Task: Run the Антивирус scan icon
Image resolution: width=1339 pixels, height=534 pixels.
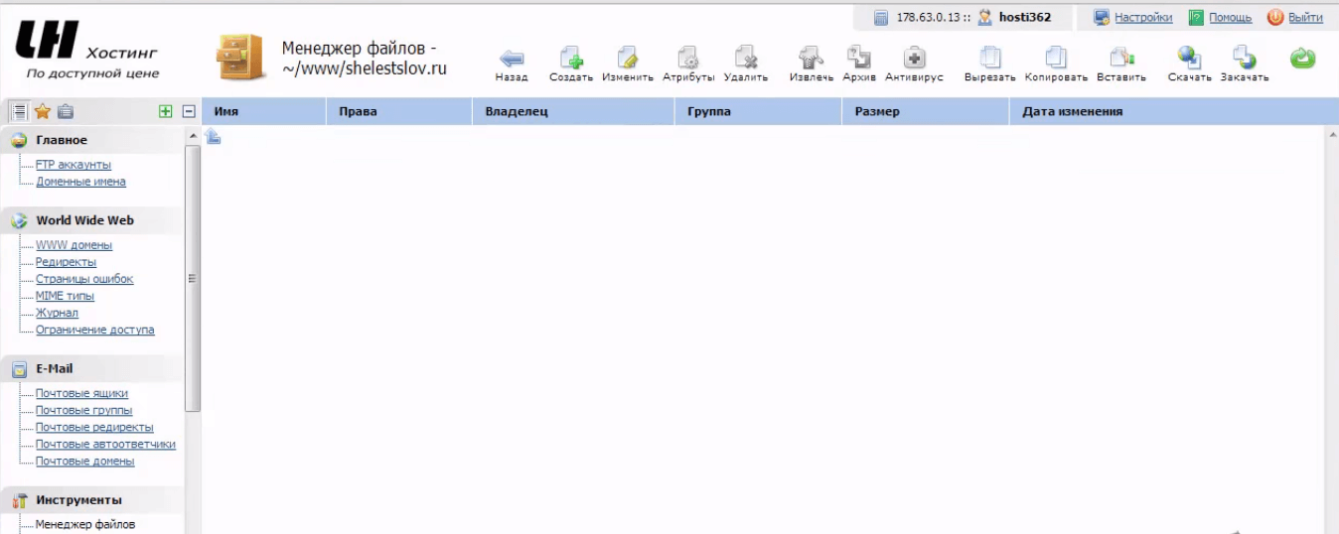Action: point(914,59)
